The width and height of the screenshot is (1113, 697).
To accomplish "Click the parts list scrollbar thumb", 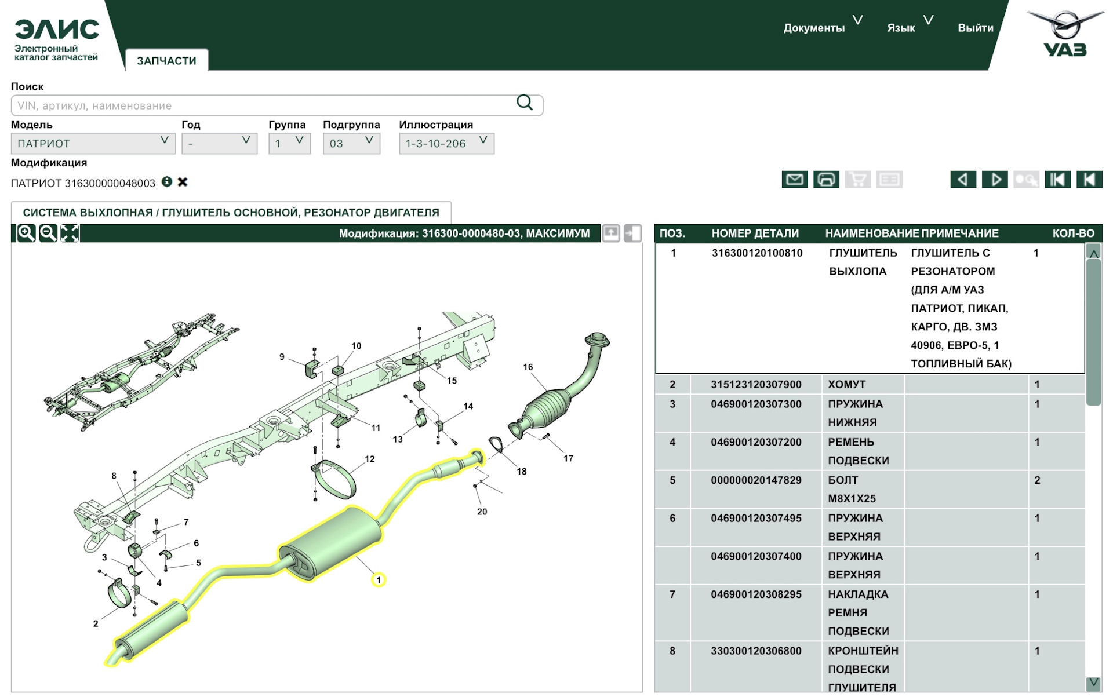I will (1093, 331).
